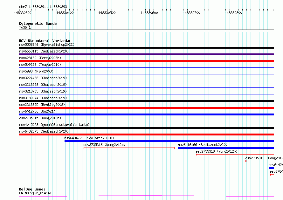
Task: Select the esv2735319 variant label
Action: [264, 158]
